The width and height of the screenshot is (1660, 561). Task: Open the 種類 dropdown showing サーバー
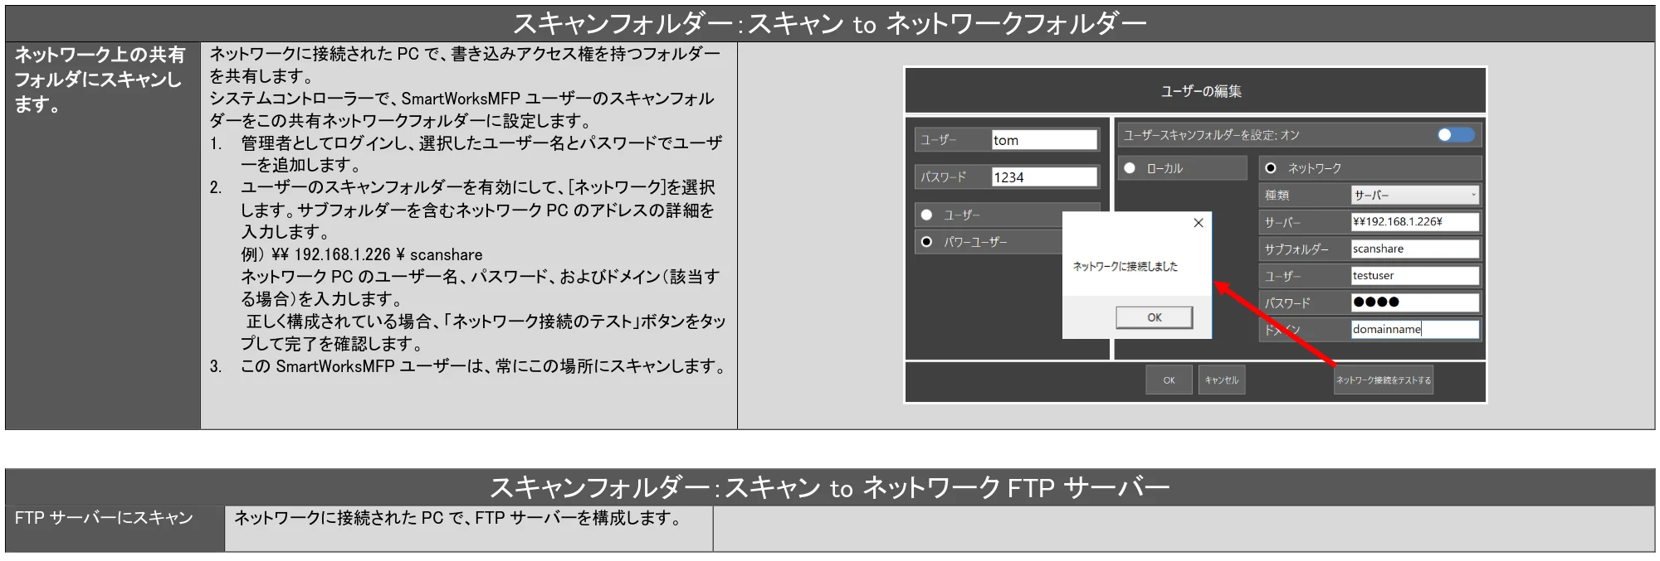(1415, 196)
